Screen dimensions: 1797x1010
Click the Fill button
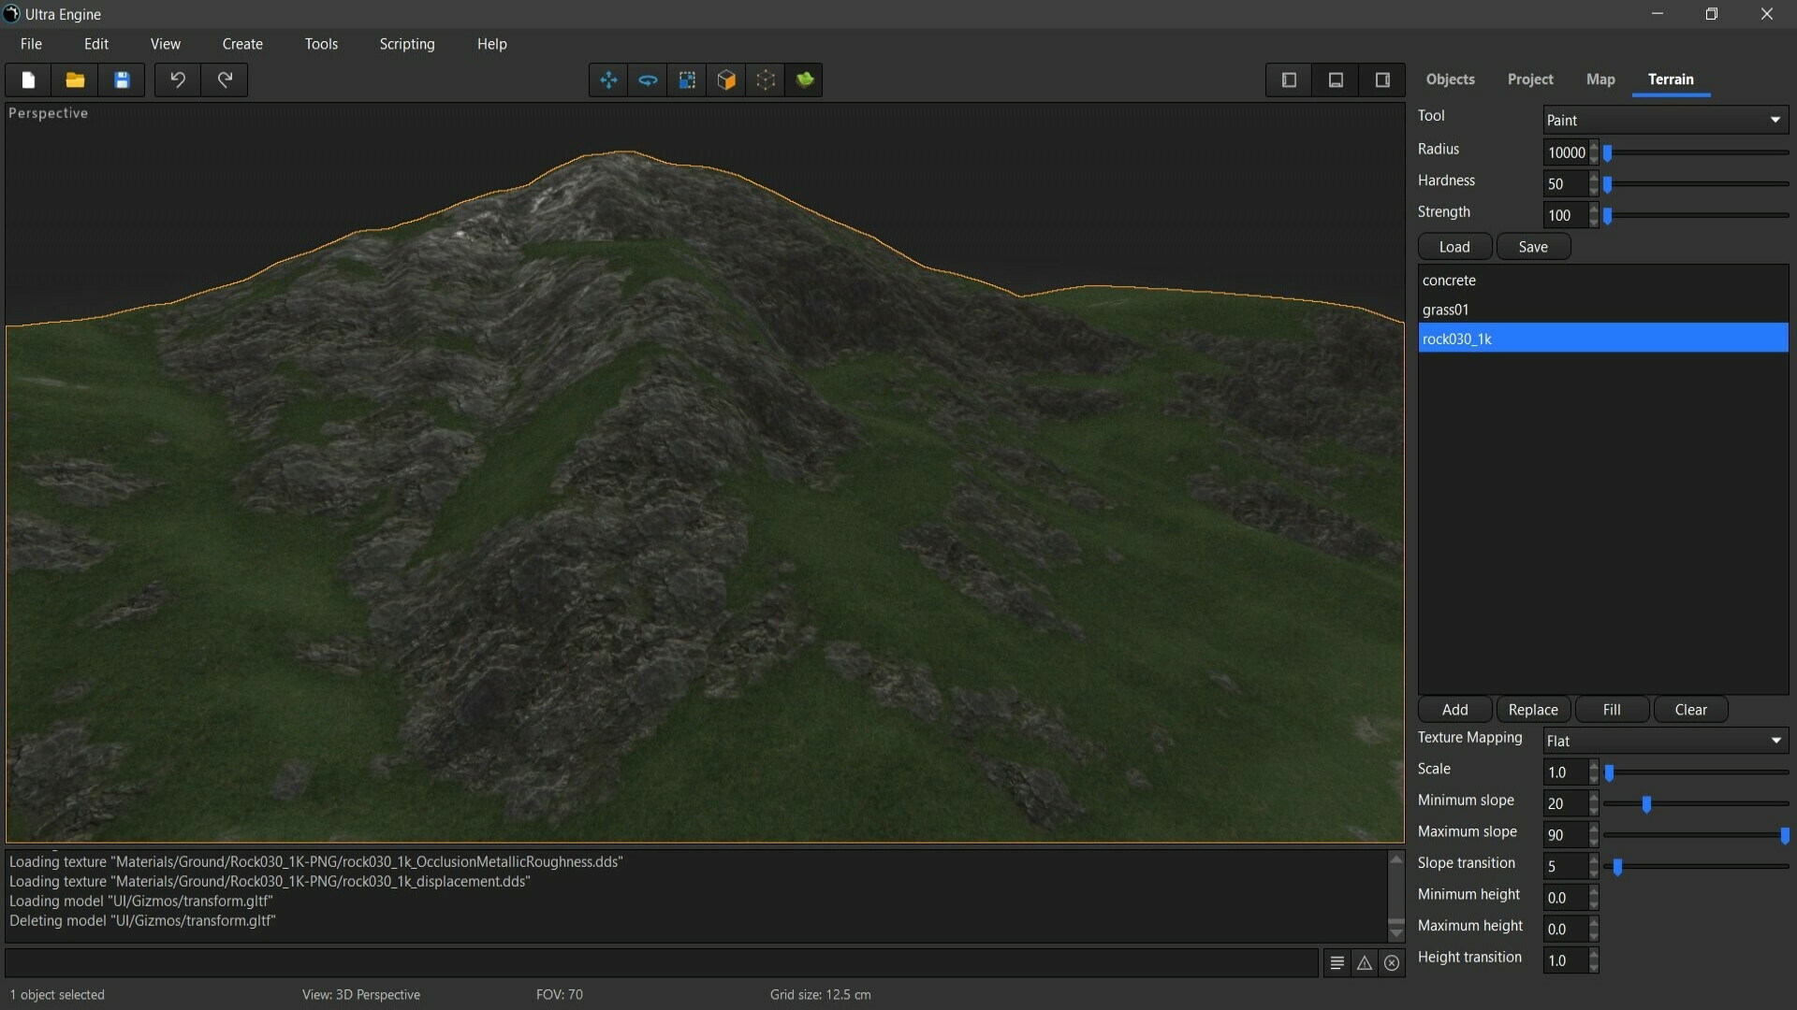click(1612, 710)
